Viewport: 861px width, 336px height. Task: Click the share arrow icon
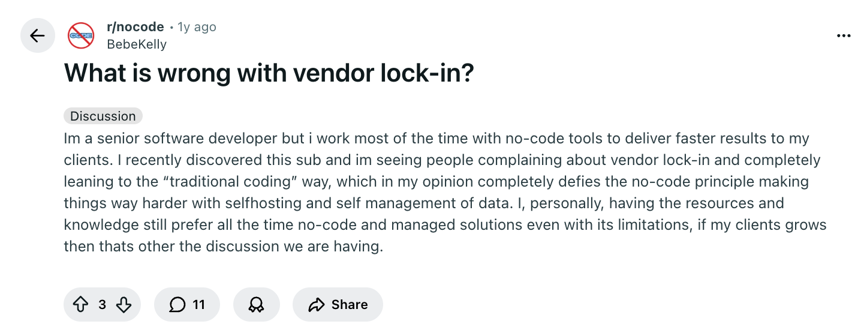coord(316,305)
